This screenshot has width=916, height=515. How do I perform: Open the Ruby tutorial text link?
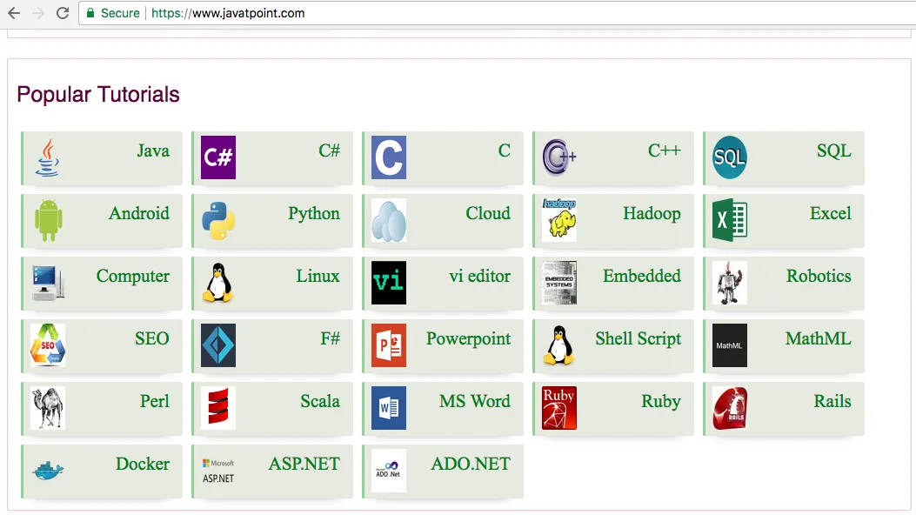(661, 401)
